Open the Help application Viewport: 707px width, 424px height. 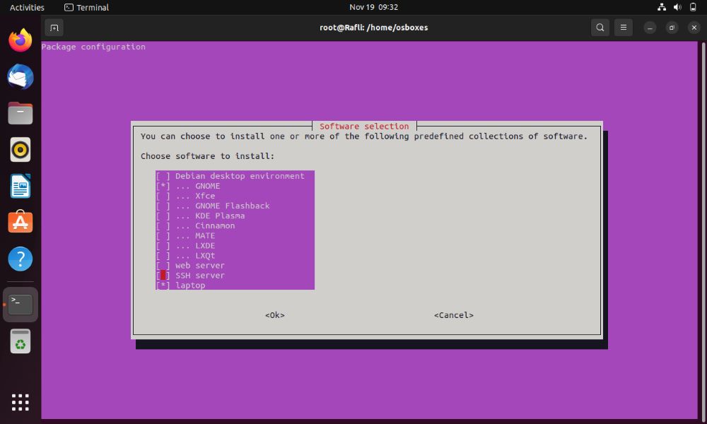click(21, 259)
